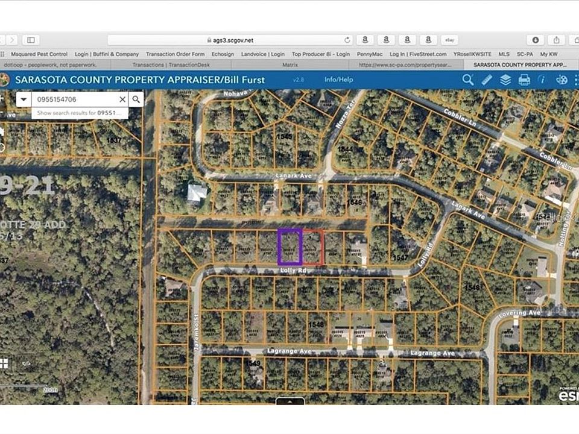
Task: Open the YRosellKWSITE bookmark
Action: coord(472,54)
